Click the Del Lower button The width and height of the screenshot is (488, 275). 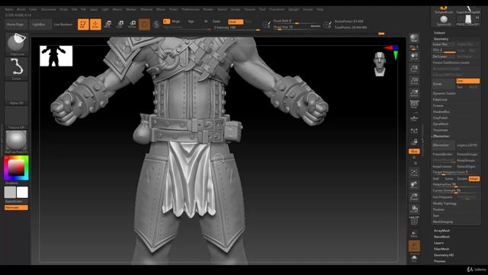coord(444,57)
